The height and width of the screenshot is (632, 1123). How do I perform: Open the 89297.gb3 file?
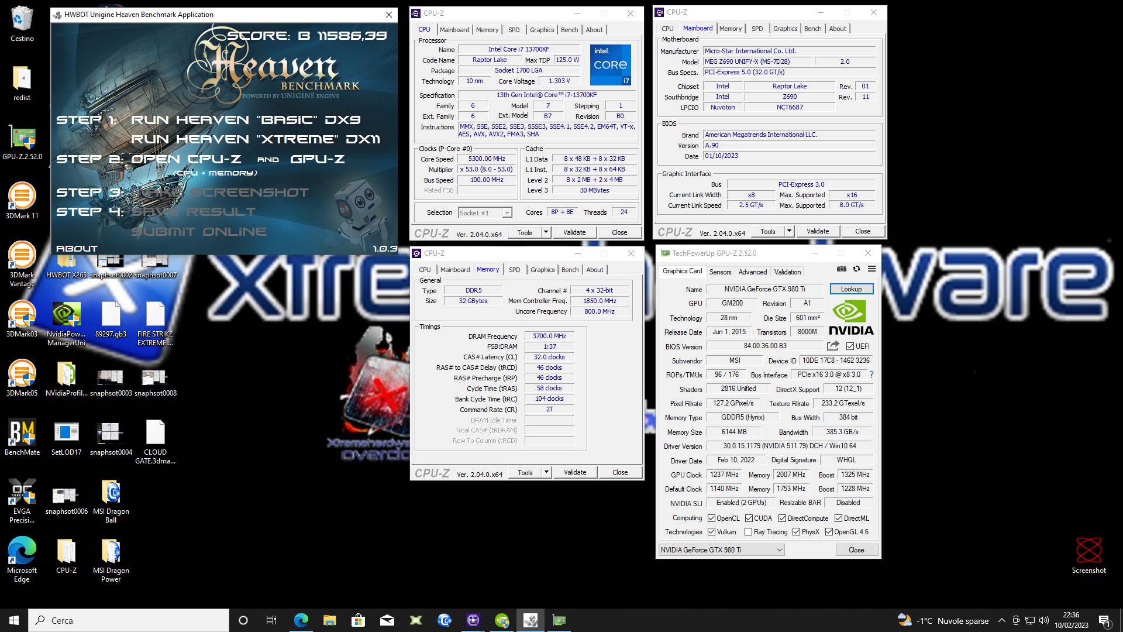click(111, 320)
